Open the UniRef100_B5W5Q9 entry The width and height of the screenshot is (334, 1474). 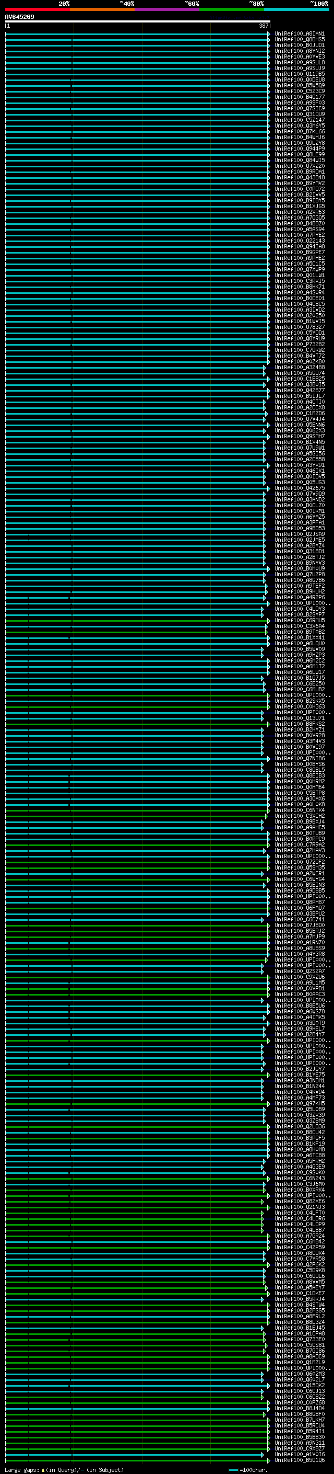(x=299, y=85)
